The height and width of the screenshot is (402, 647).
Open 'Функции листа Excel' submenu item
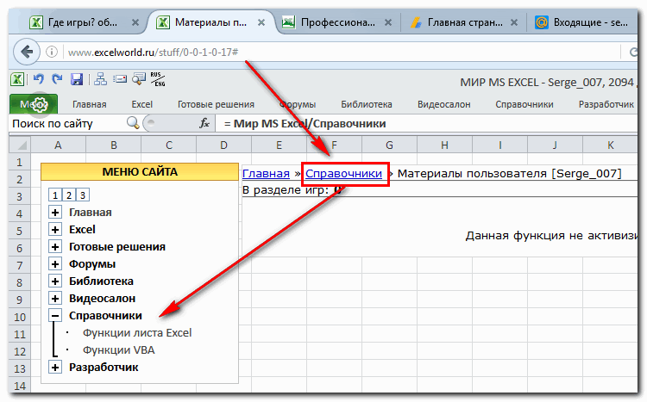(x=137, y=333)
